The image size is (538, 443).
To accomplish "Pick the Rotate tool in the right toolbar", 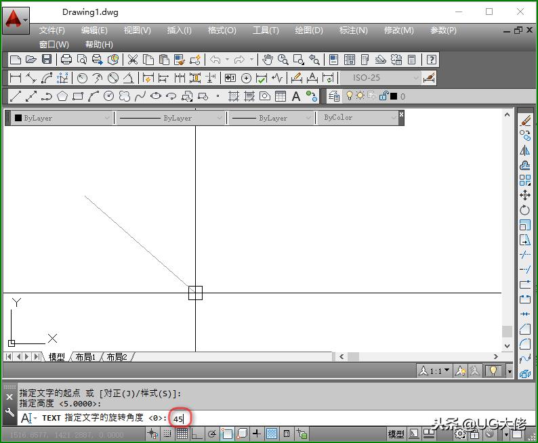I will coord(525,210).
